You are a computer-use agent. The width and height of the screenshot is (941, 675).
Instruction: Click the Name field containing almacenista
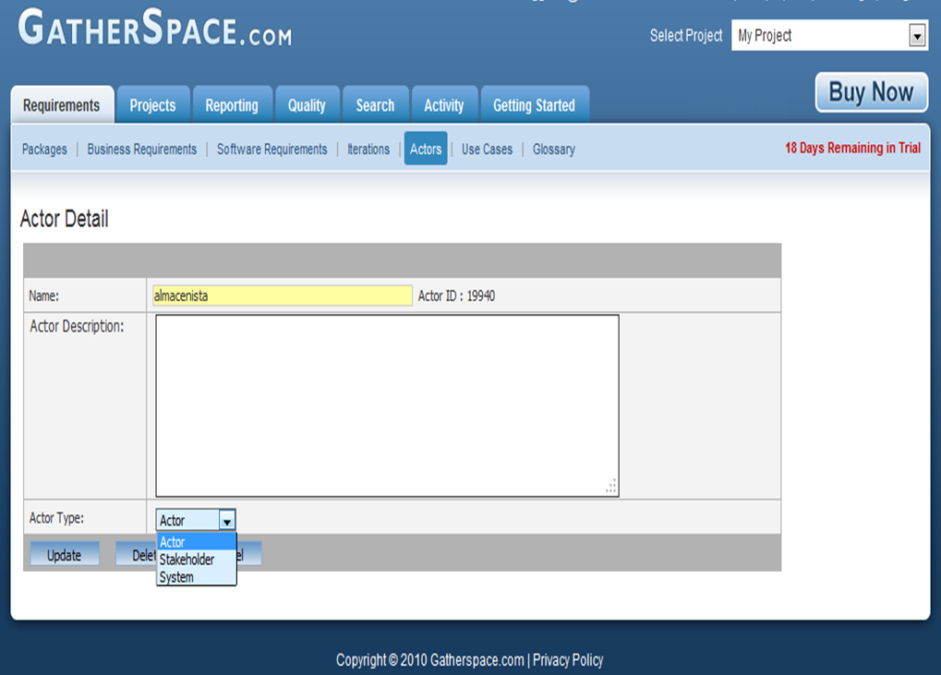click(282, 295)
